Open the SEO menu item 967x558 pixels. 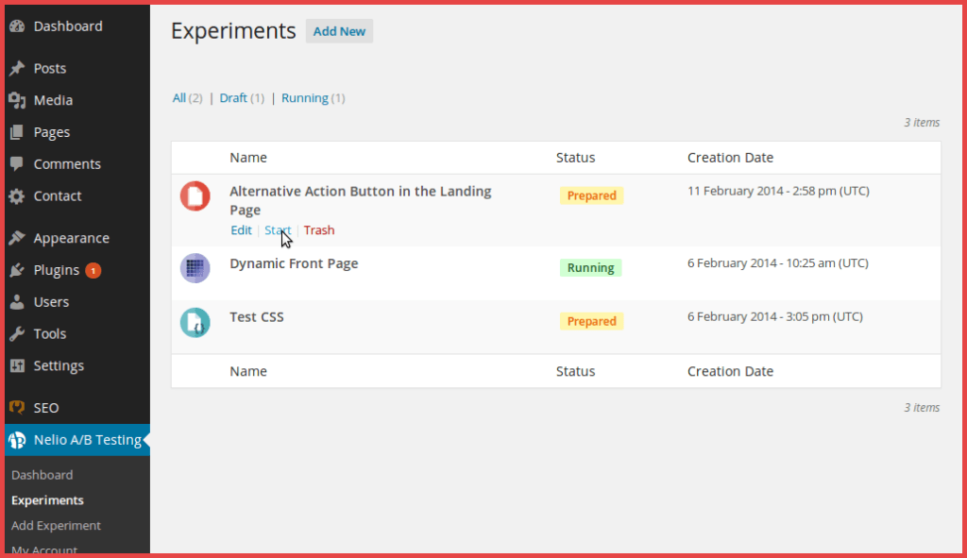45,408
